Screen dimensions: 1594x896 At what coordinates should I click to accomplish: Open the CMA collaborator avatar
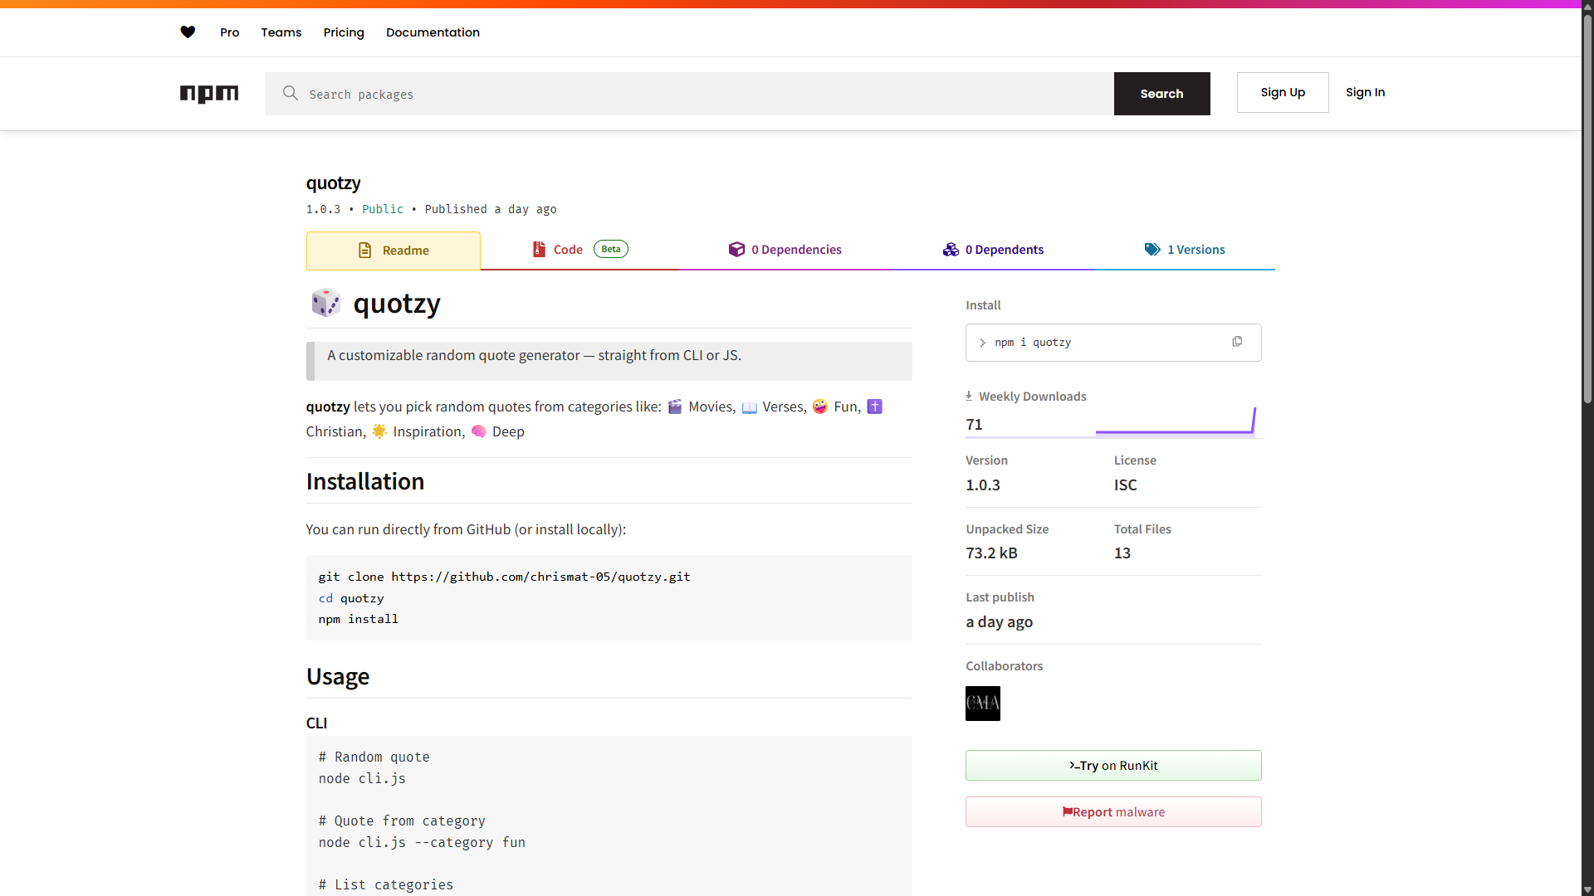983,704
